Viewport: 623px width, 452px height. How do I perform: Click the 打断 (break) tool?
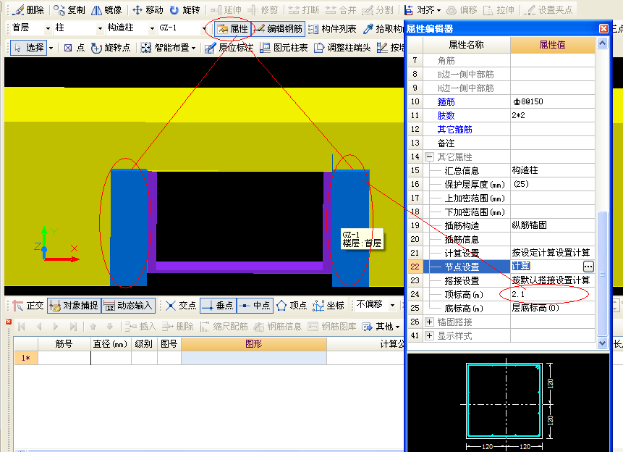(x=304, y=10)
